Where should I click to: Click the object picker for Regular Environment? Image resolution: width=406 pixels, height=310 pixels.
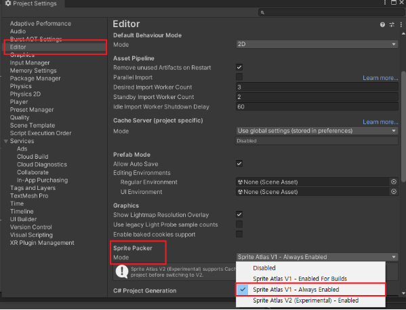point(394,182)
